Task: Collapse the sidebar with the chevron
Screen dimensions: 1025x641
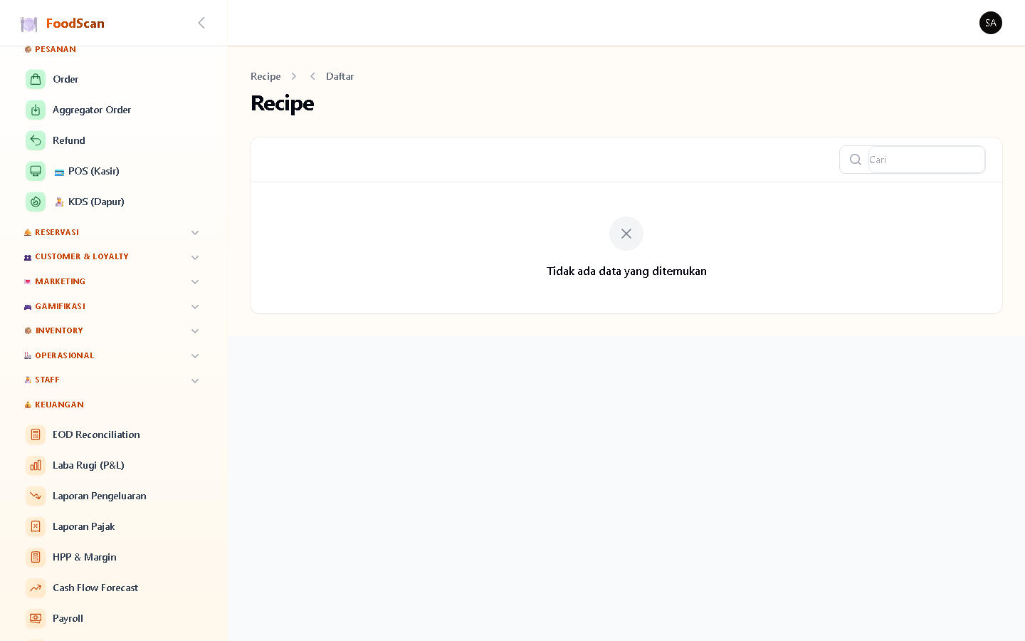Action: 201,23
